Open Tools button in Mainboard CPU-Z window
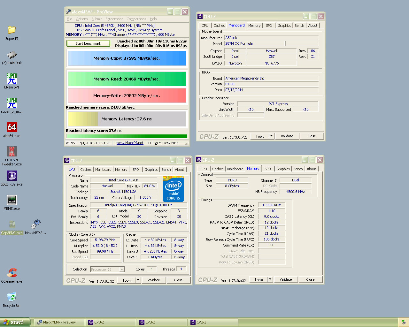This screenshot has height=327, width=409. click(x=260, y=136)
